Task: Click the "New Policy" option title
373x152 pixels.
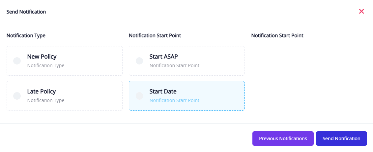Action: (x=42, y=57)
